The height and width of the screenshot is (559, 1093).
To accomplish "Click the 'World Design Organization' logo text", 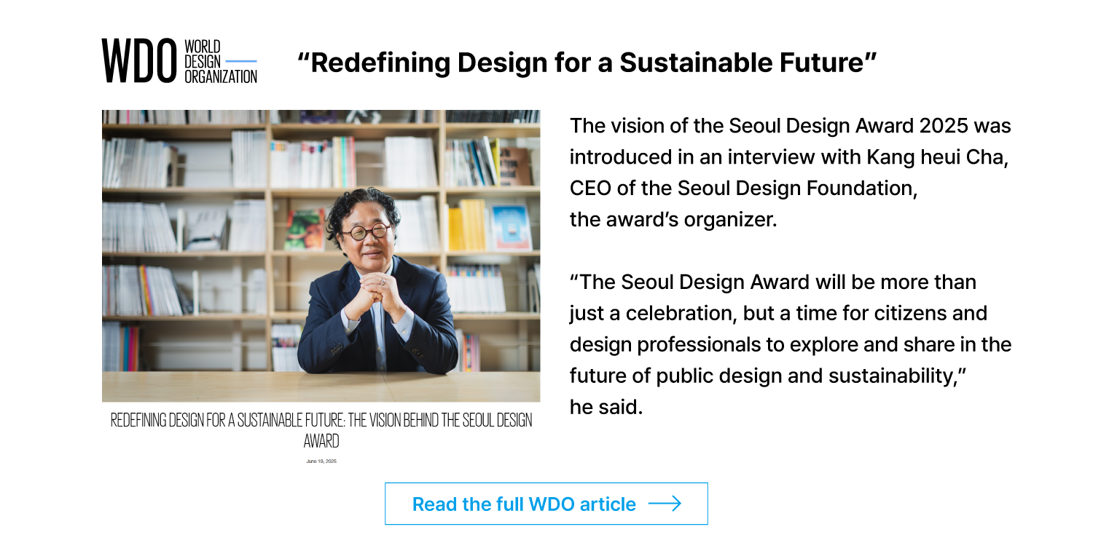I will tap(221, 61).
